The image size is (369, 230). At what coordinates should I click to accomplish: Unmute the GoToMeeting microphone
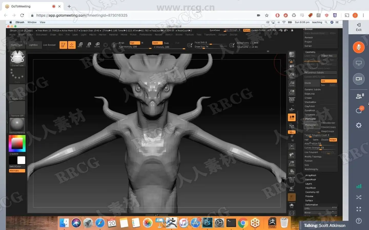358,47
